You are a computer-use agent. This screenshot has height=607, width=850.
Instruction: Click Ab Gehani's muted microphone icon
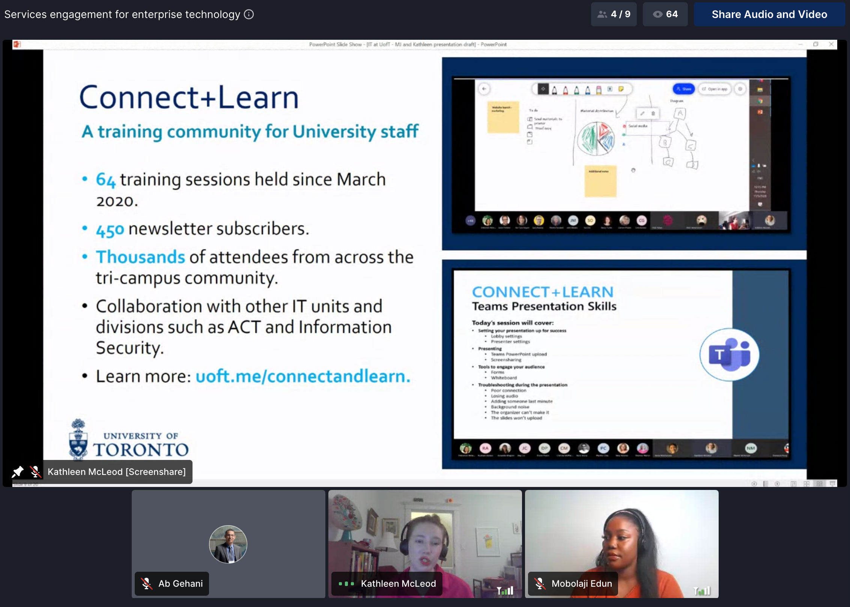pos(146,583)
